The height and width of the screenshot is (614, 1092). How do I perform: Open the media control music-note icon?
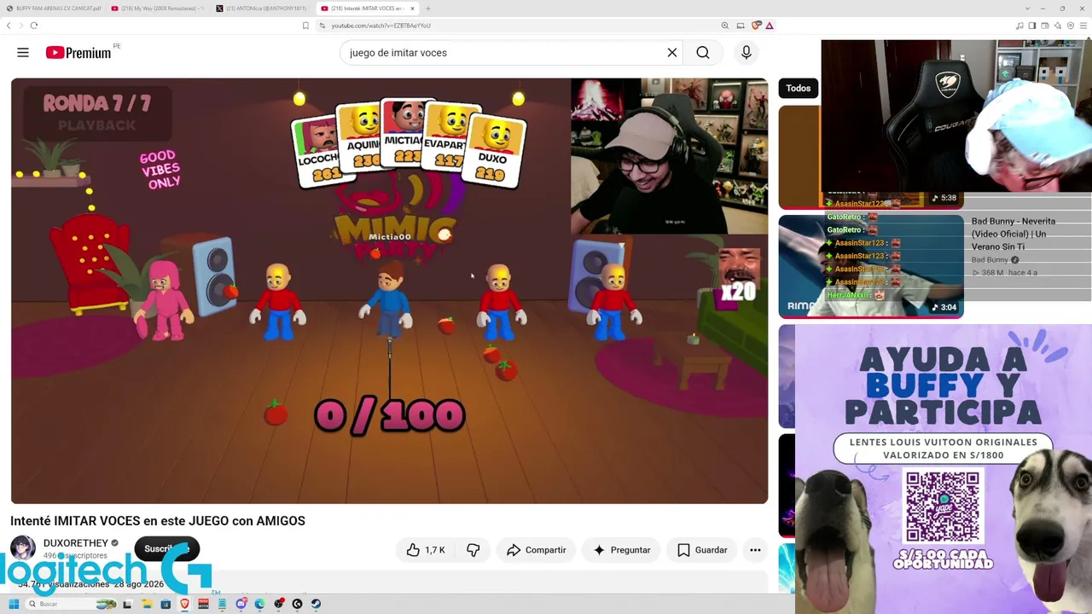[1019, 26]
